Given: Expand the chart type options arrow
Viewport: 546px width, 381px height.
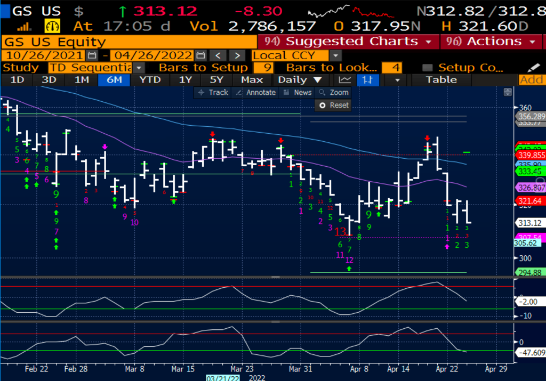Looking at the screenshot, I should point(397,80).
